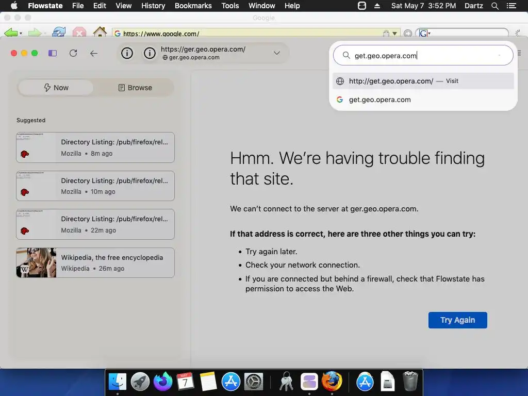The height and width of the screenshot is (396, 528).
Task: Open the classic Firefox icon in dock
Action: pos(332,382)
